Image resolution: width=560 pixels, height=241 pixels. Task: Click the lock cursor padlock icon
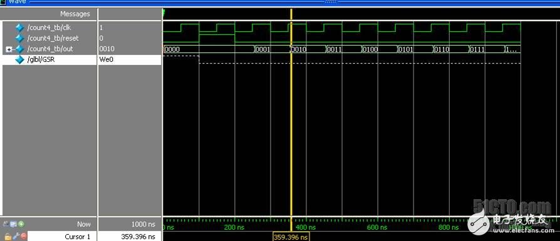tap(8, 237)
